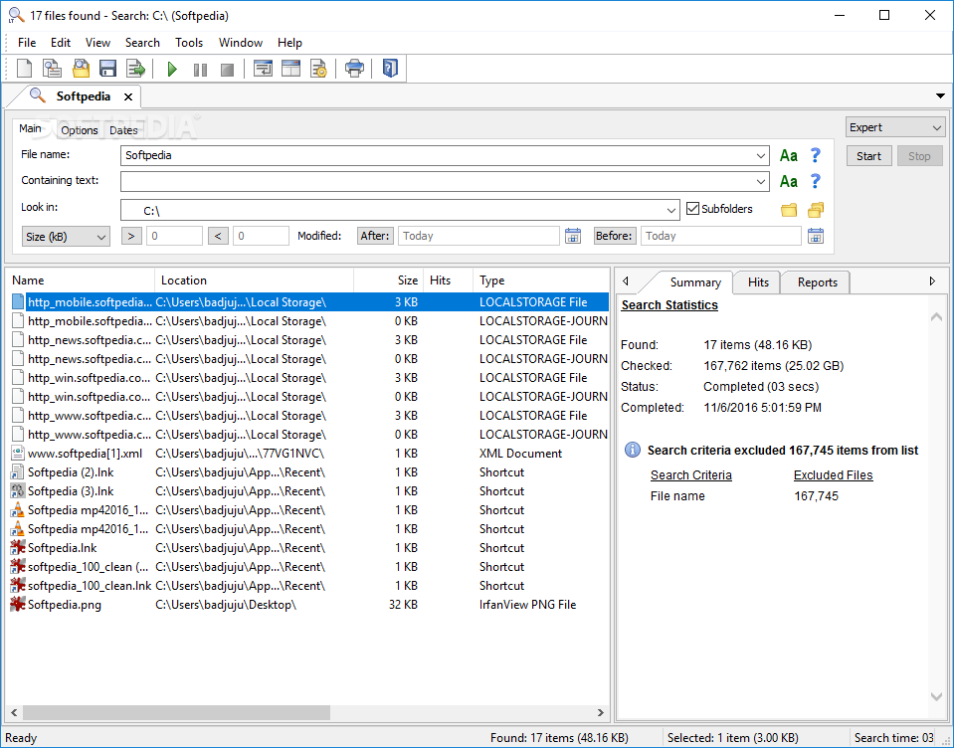Open the report settings toolbar icon
Image resolution: width=954 pixels, height=748 pixels.
[x=318, y=68]
